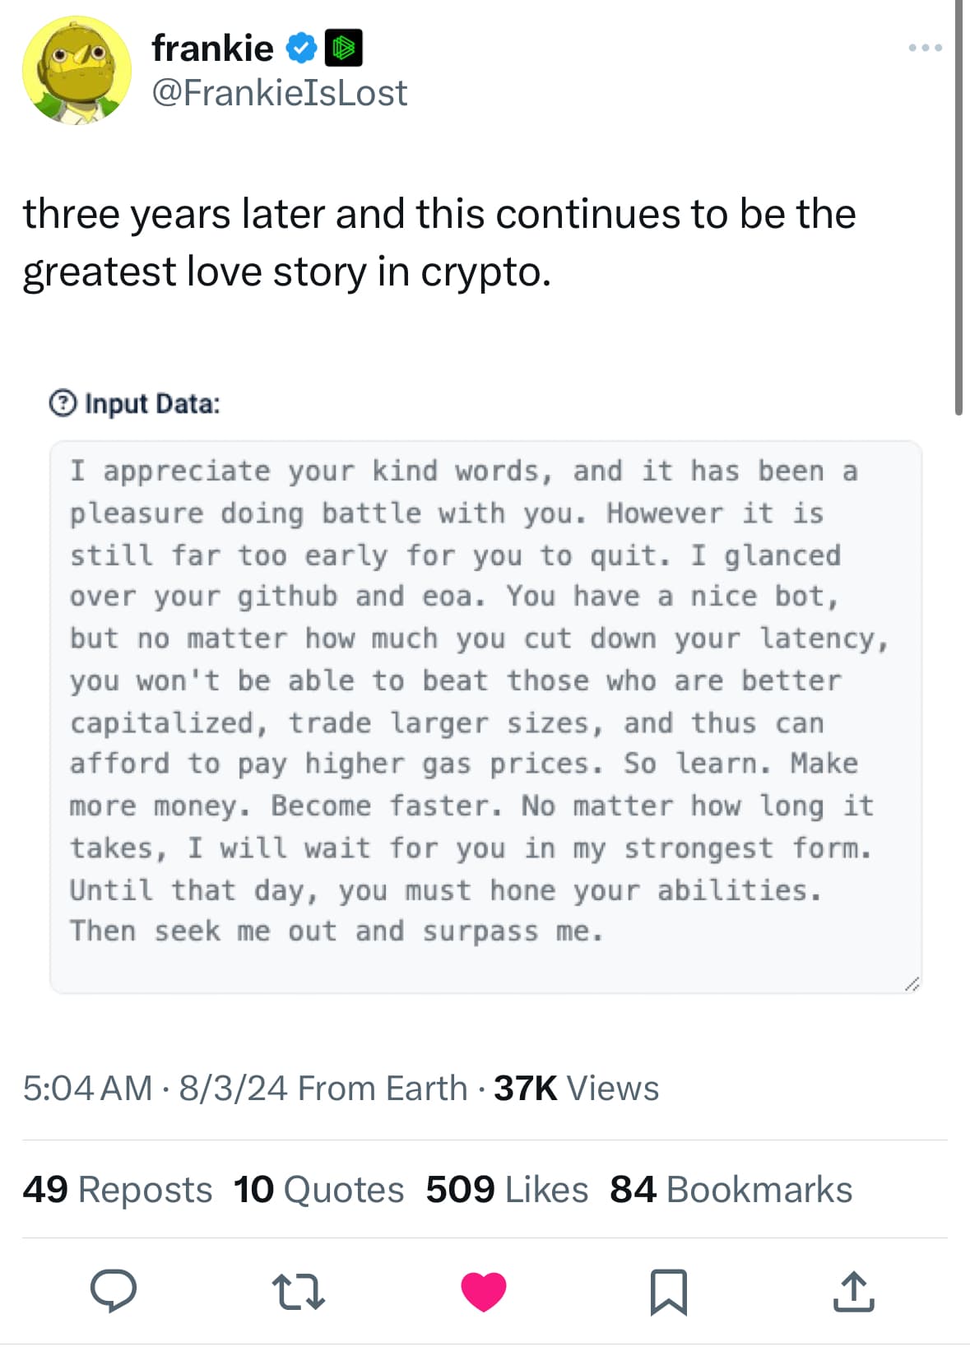Image resolution: width=970 pixels, height=1356 pixels.
Task: Show the 10 Quotes list
Action: 318,1189
